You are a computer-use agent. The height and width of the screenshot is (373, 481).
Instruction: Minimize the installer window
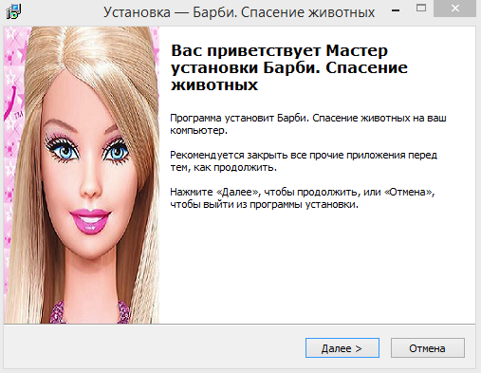coord(396,10)
